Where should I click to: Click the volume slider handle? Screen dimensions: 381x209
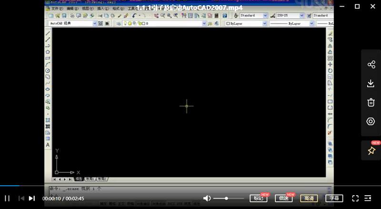[x=226, y=198]
